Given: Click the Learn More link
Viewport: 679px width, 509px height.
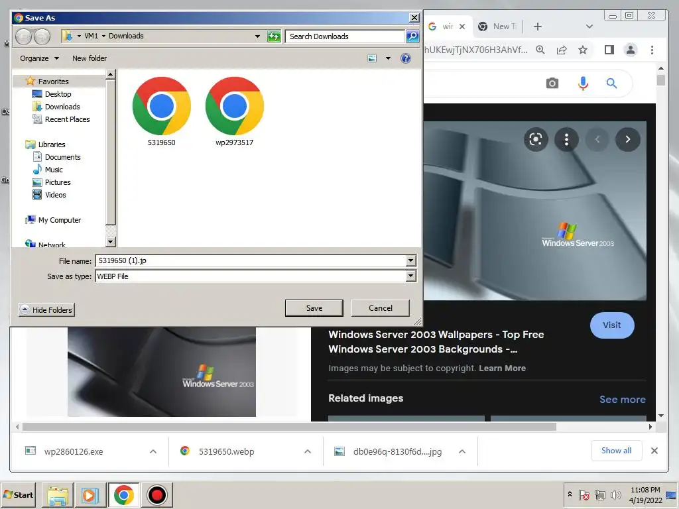Looking at the screenshot, I should tap(503, 368).
